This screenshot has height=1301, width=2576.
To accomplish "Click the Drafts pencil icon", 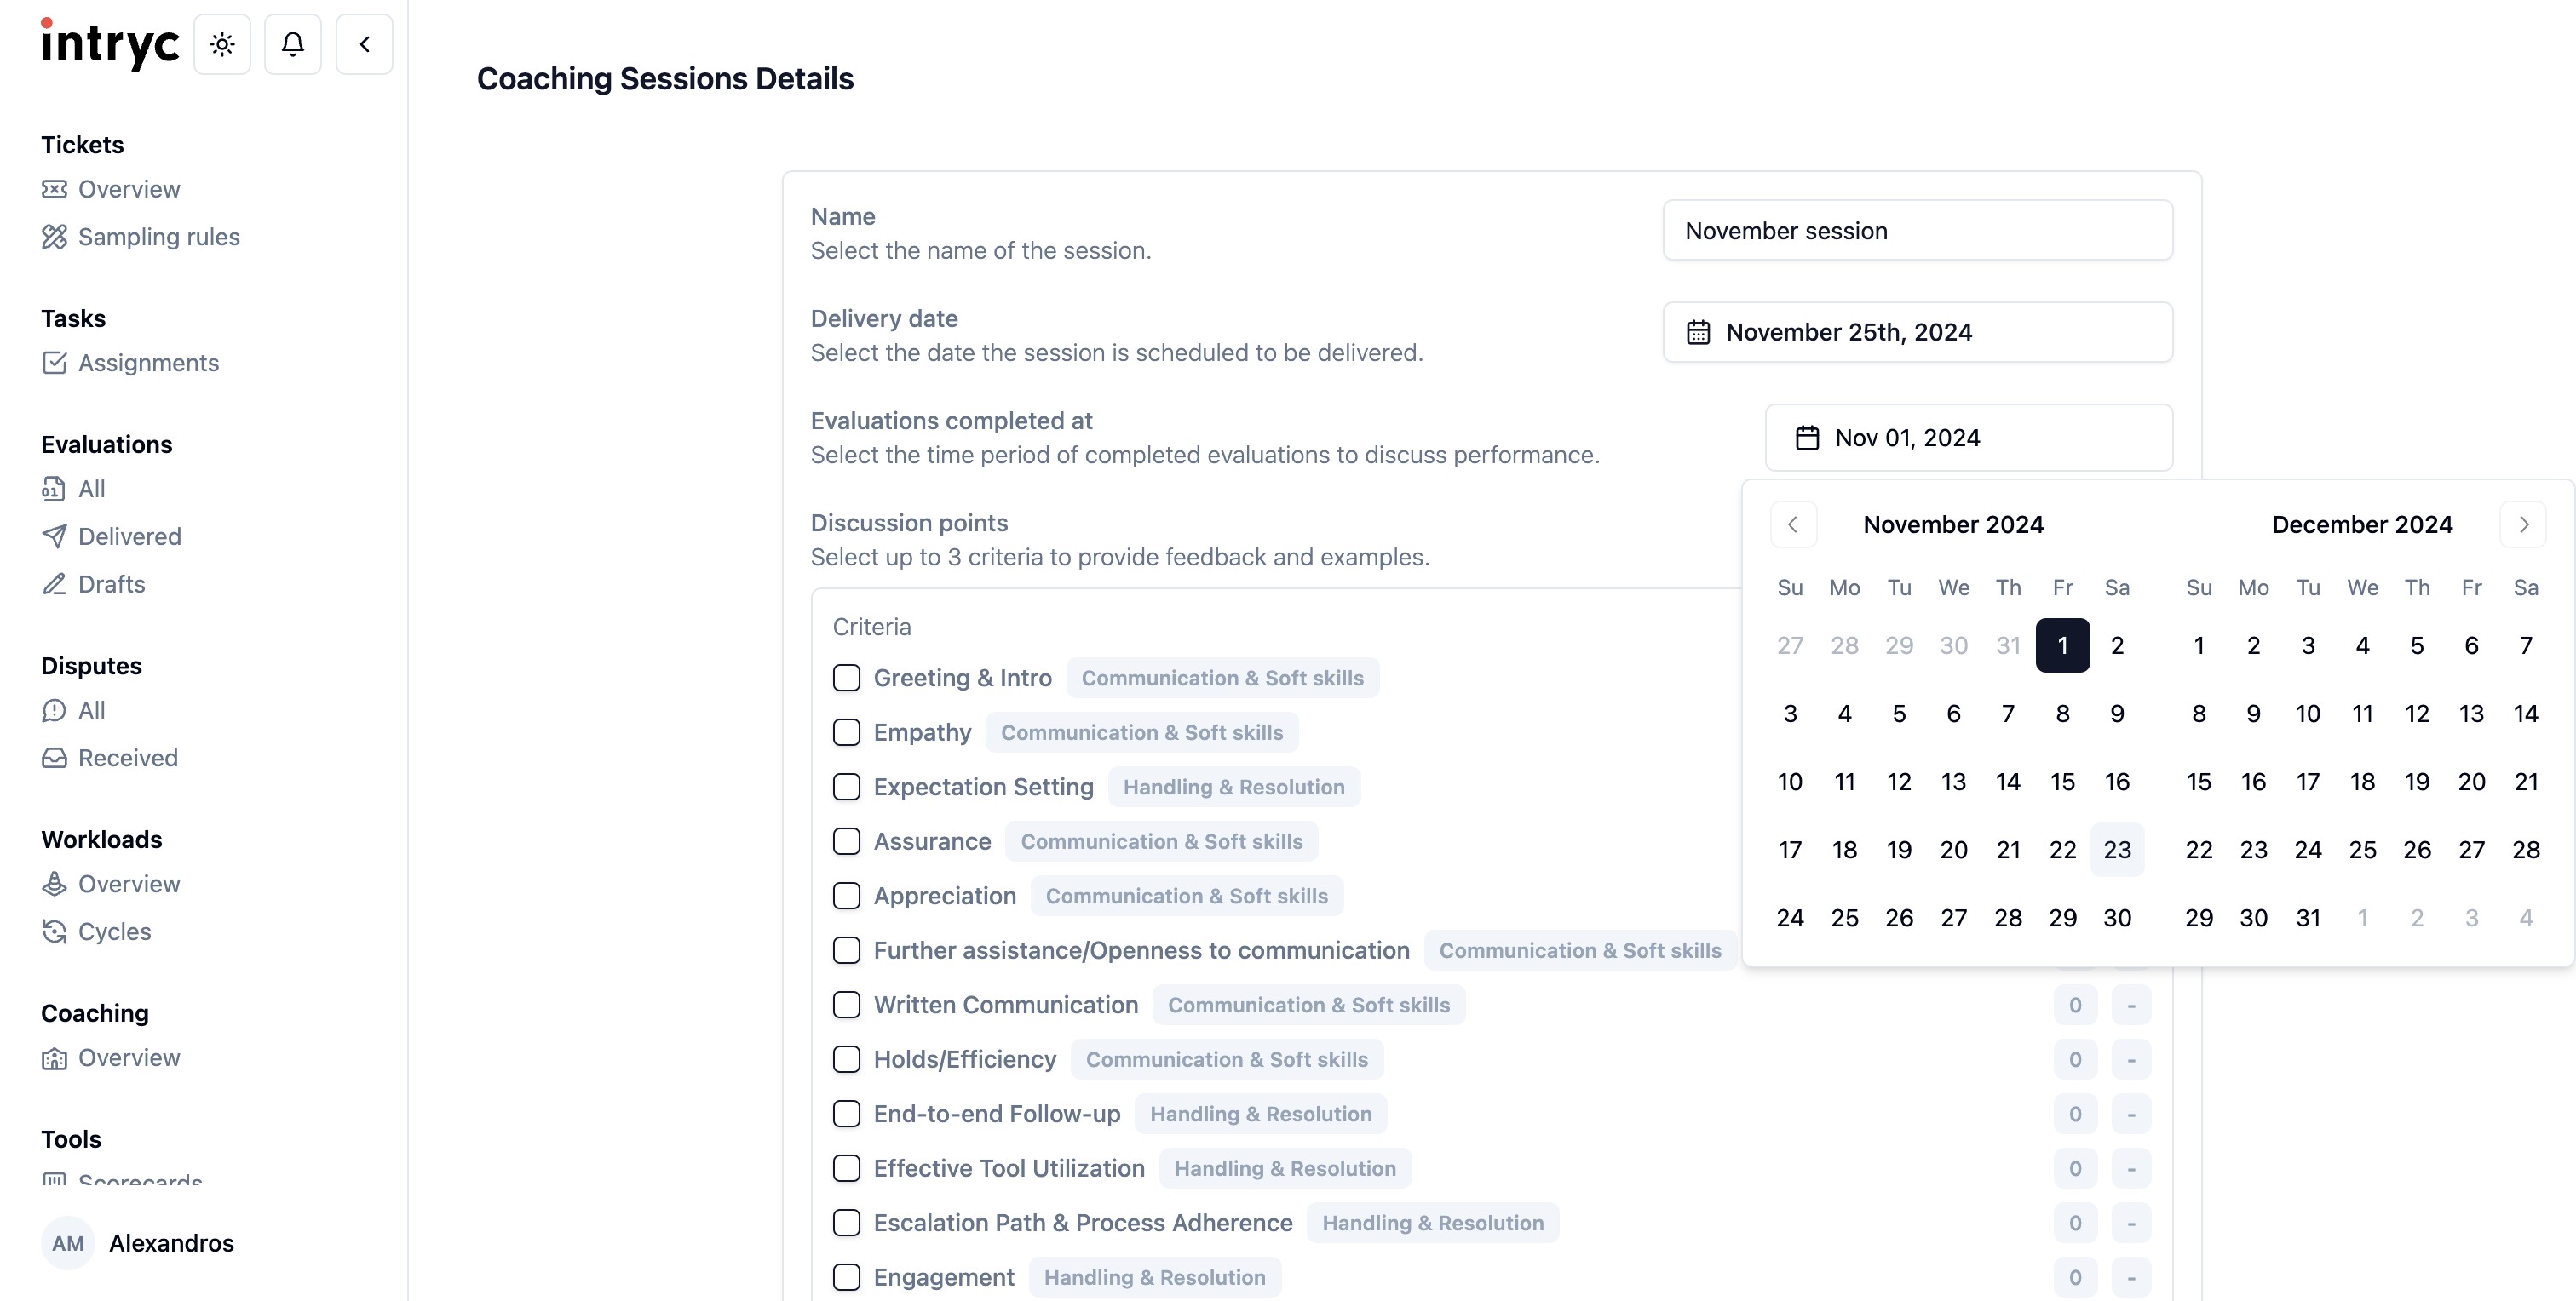I will pyautogui.click(x=54, y=585).
